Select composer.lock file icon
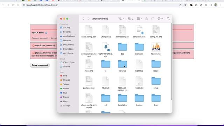Viewport: 224px width, 126px height. pos(139,30)
